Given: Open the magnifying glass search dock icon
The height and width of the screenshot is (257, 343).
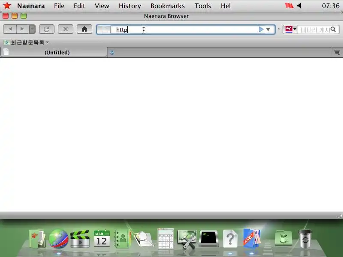Looking at the screenshot, I should [144, 239].
